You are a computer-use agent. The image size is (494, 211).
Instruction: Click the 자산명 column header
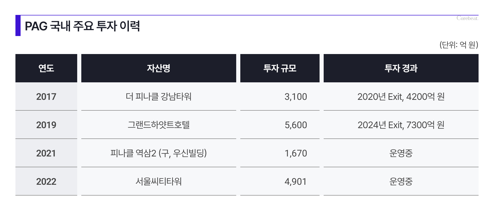[x=159, y=68]
